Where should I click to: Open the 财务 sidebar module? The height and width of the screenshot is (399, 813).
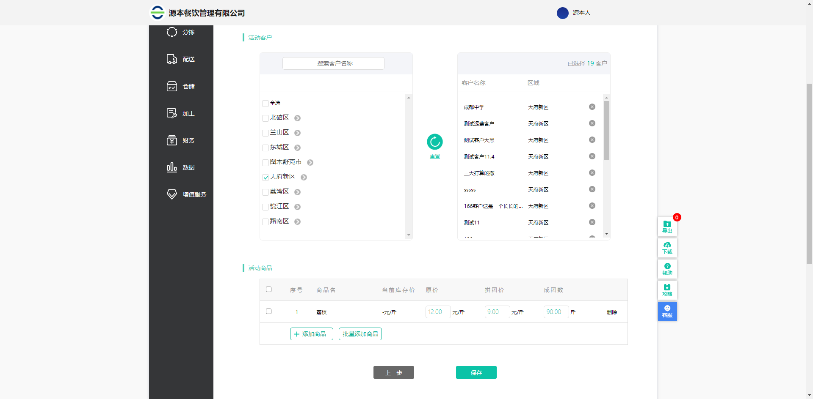181,140
